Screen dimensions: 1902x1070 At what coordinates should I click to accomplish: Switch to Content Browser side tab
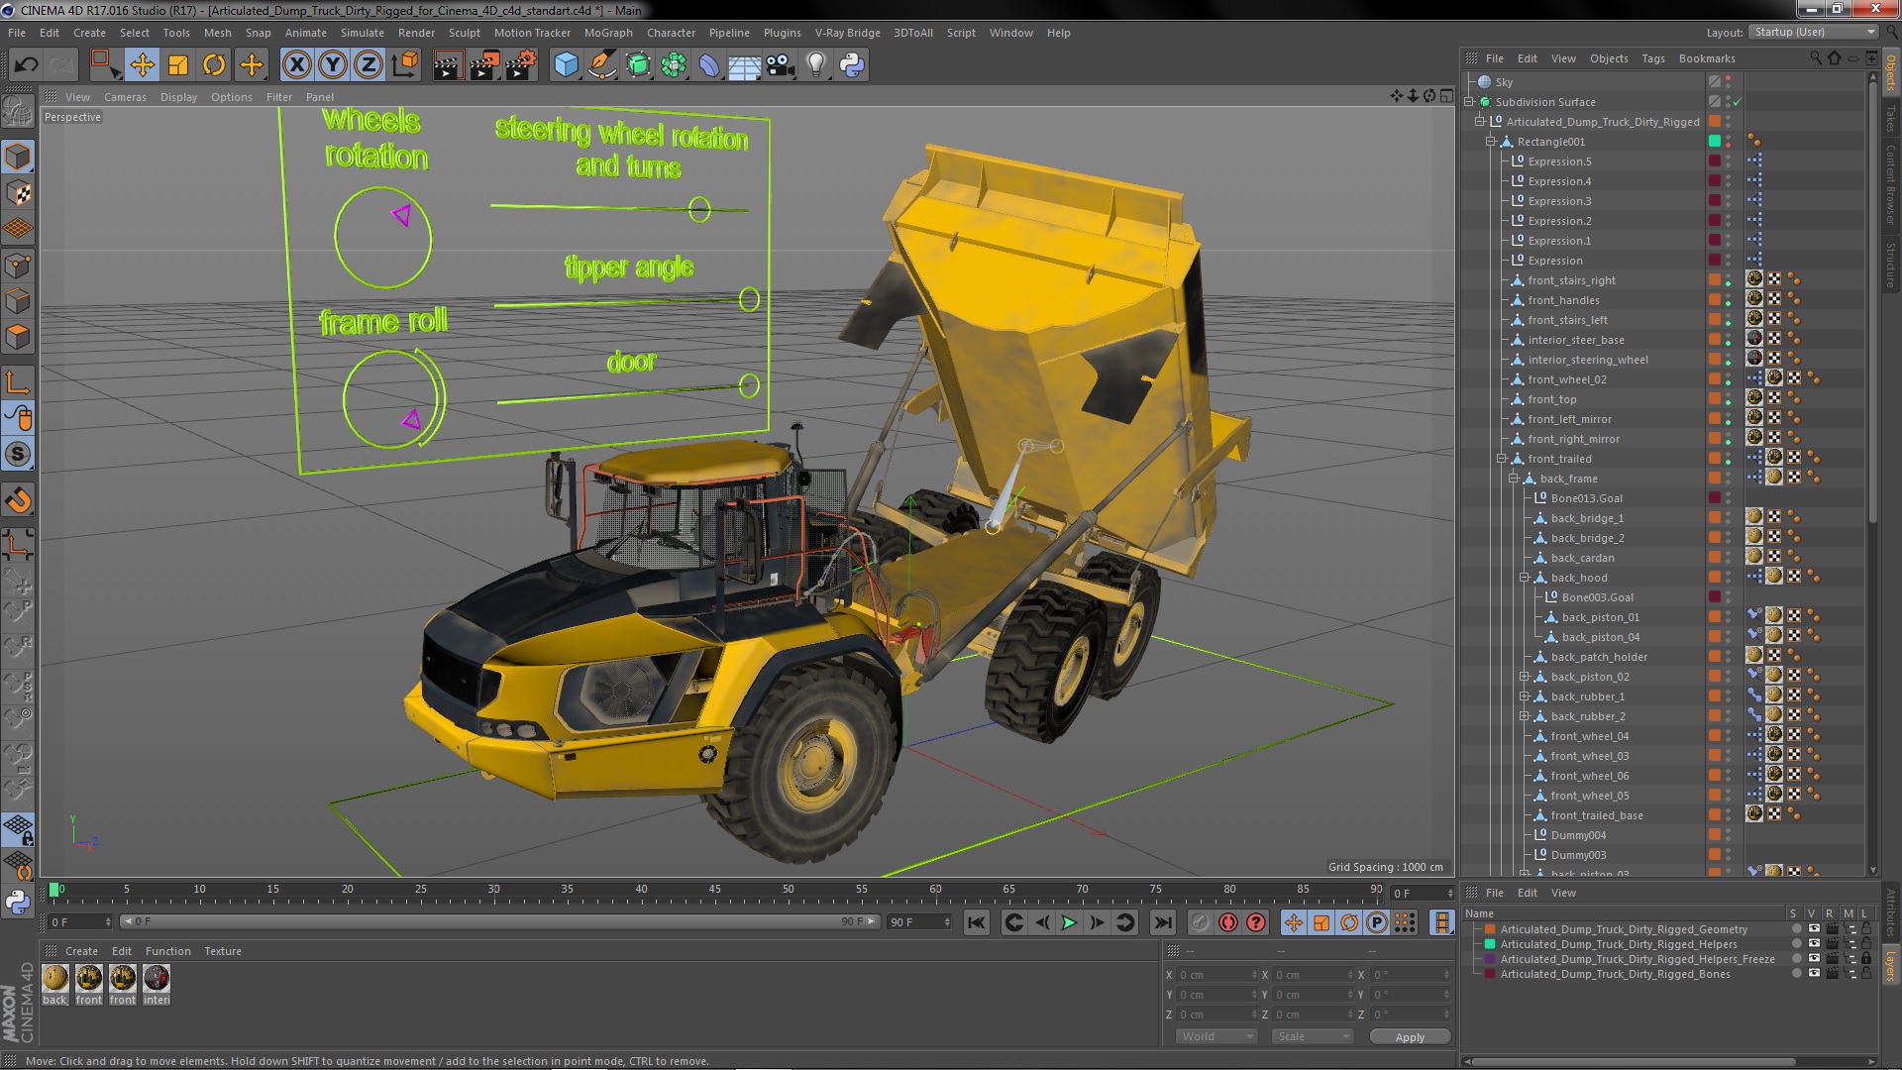click(x=1890, y=184)
